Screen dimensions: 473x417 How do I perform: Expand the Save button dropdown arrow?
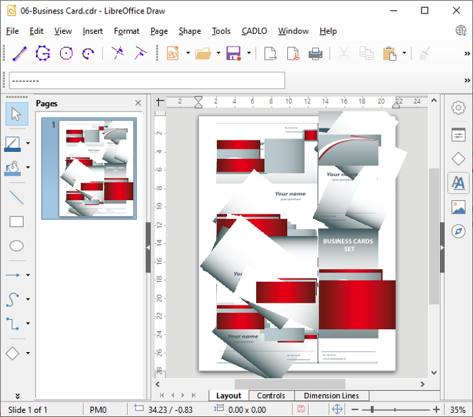click(x=249, y=53)
